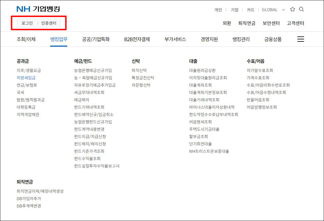Screen dimensions: 324x221
Task: Select the B2B전자결제 main tab
Action: click(137, 39)
